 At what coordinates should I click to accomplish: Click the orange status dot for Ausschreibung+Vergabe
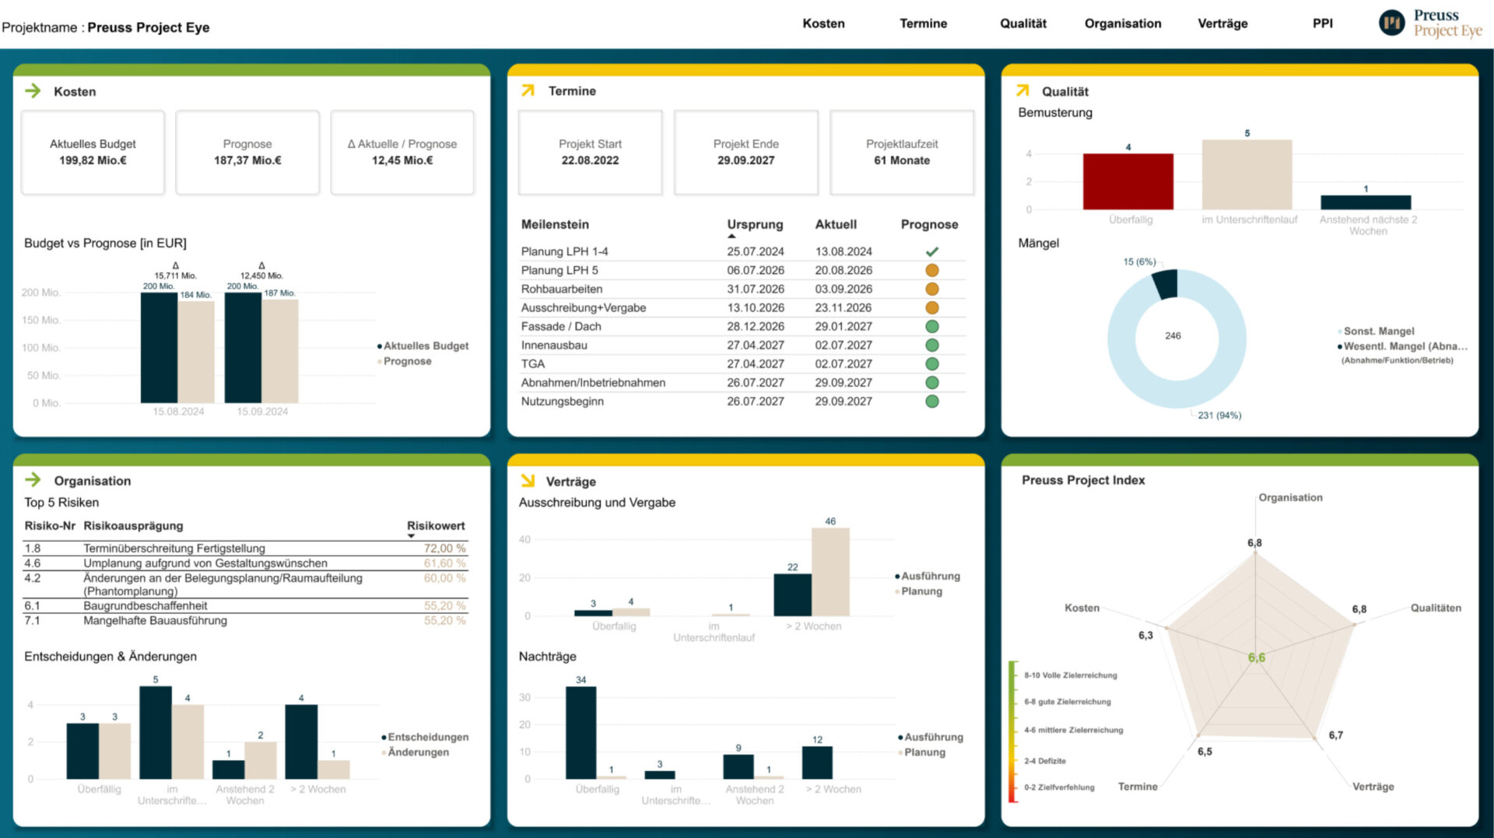click(931, 307)
